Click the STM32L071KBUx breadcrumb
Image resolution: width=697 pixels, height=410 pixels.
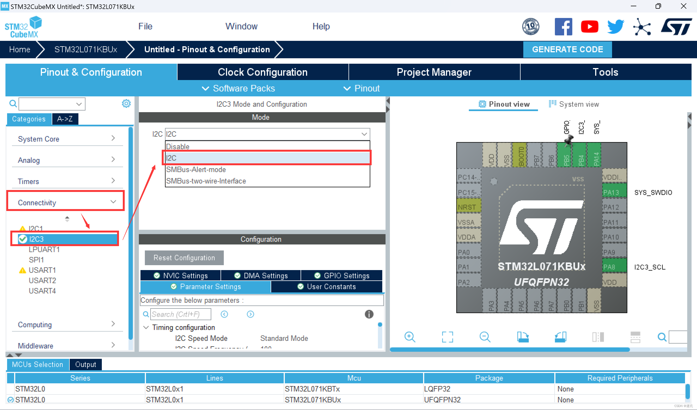click(85, 49)
